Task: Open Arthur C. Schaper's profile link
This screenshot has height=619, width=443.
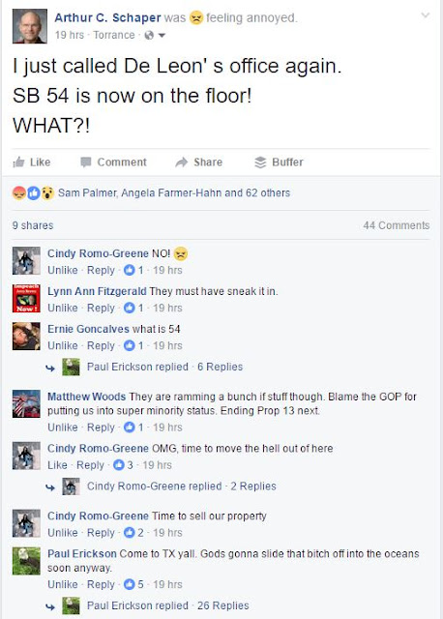Action: pyautogui.click(x=107, y=17)
